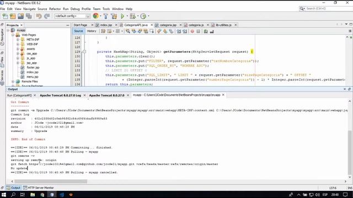Click the Shift Line Left icon
Screen dimensions: 353x198
tap(179, 31)
